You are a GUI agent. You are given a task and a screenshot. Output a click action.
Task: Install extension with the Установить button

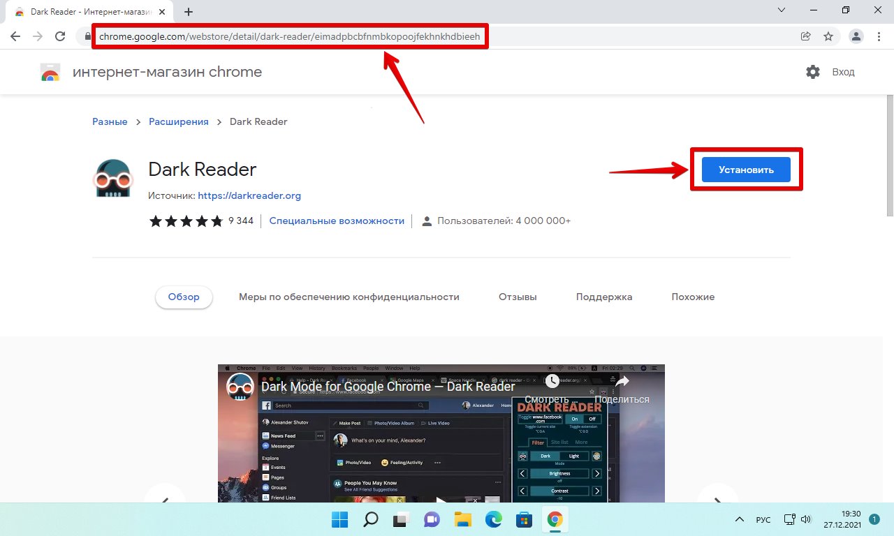coord(746,170)
